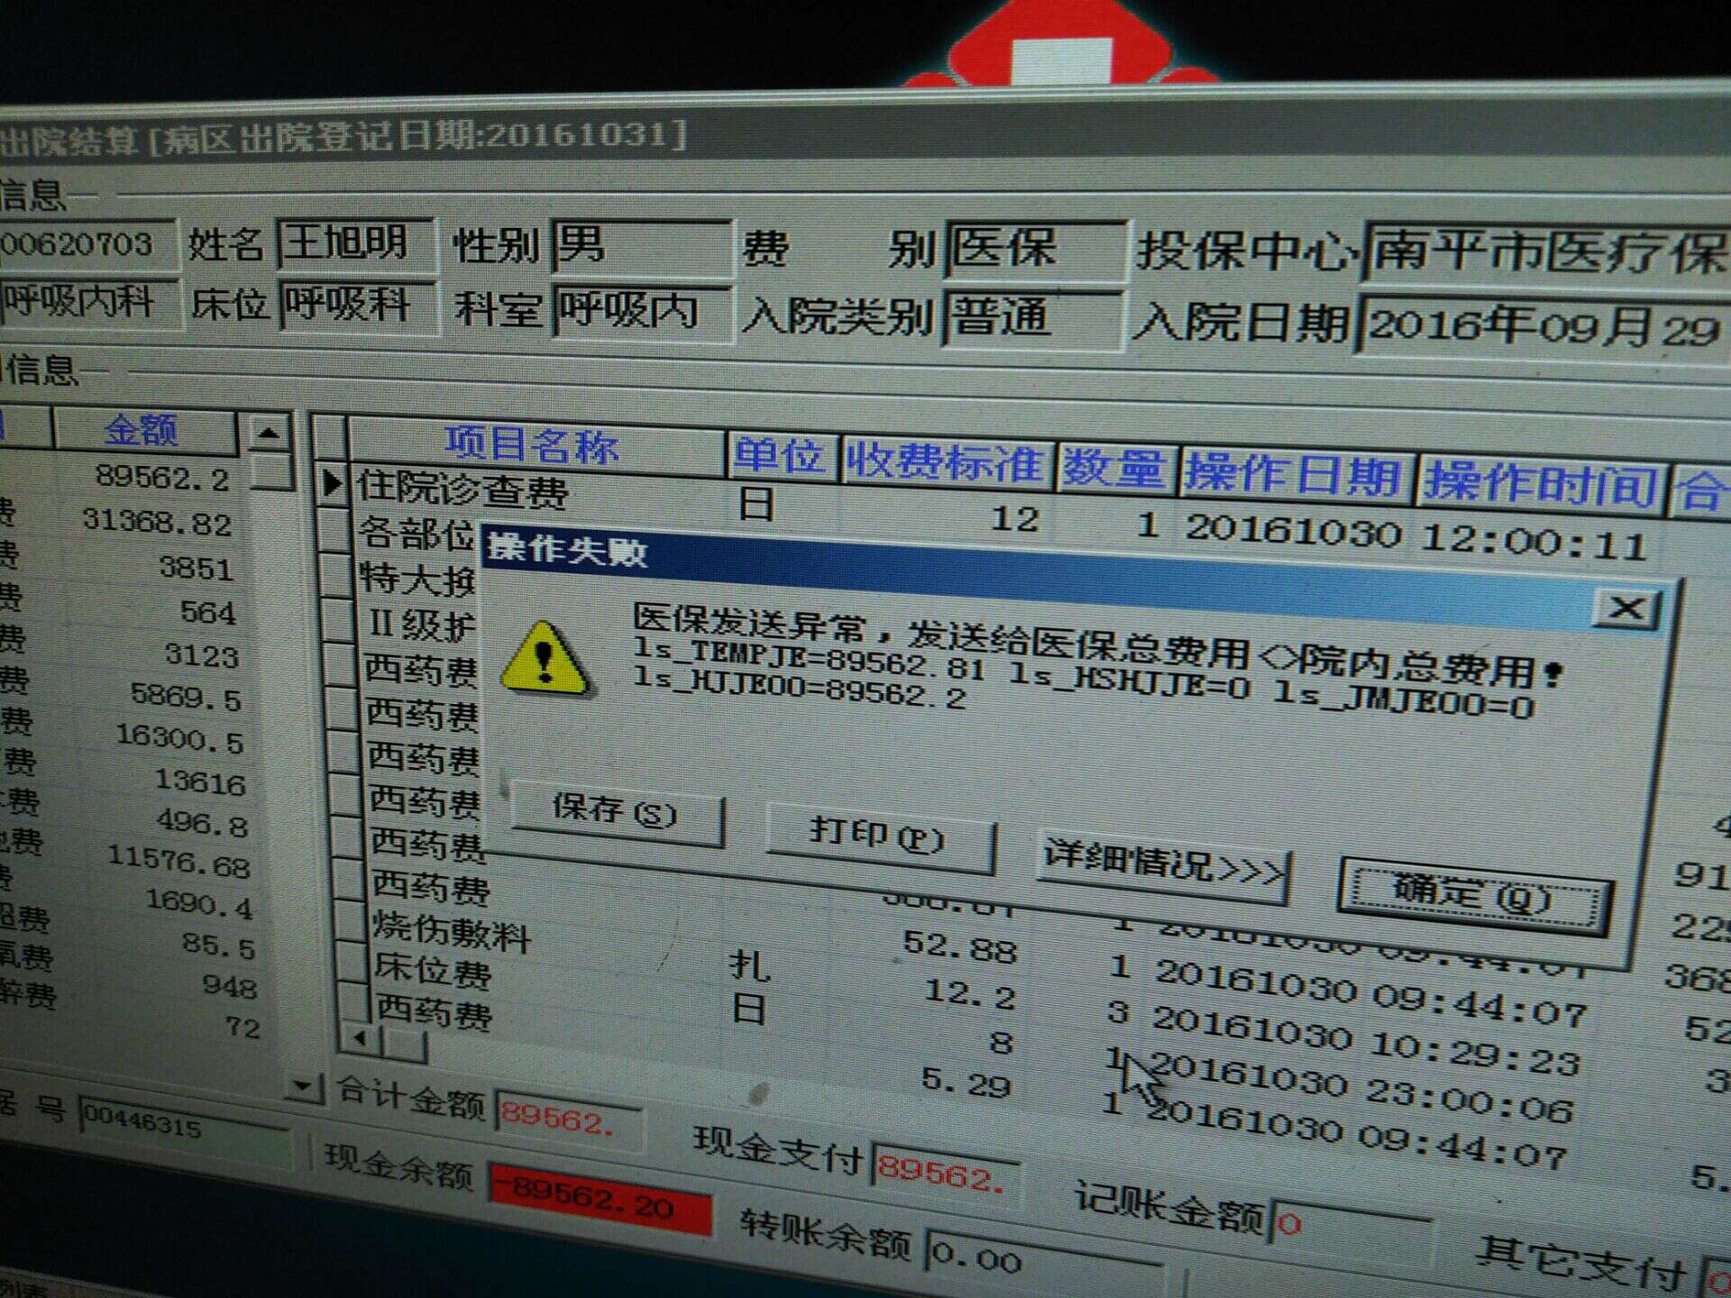Select the 烧伤敷料 row in the item list

click(x=451, y=931)
